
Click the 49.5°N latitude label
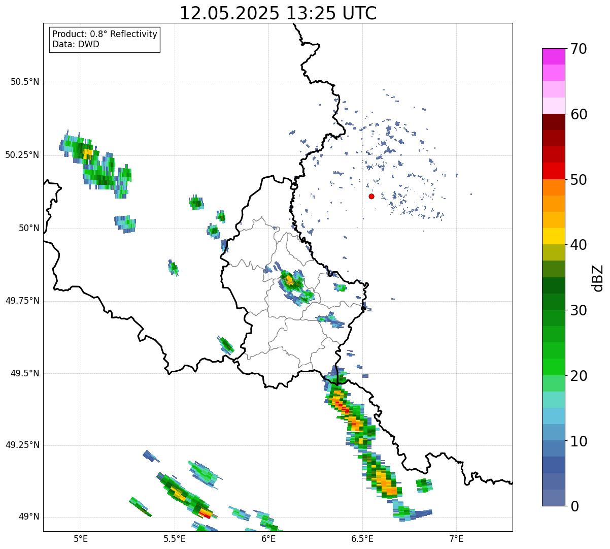(25, 373)
